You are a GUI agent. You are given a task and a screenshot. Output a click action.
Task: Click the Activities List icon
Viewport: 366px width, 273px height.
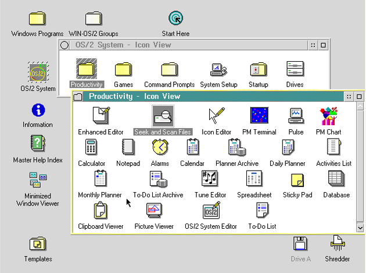334,147
